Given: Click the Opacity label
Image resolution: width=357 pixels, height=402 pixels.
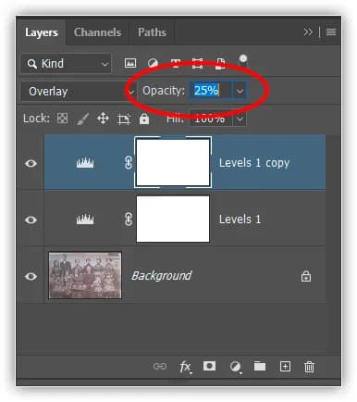Looking at the screenshot, I should click(164, 91).
